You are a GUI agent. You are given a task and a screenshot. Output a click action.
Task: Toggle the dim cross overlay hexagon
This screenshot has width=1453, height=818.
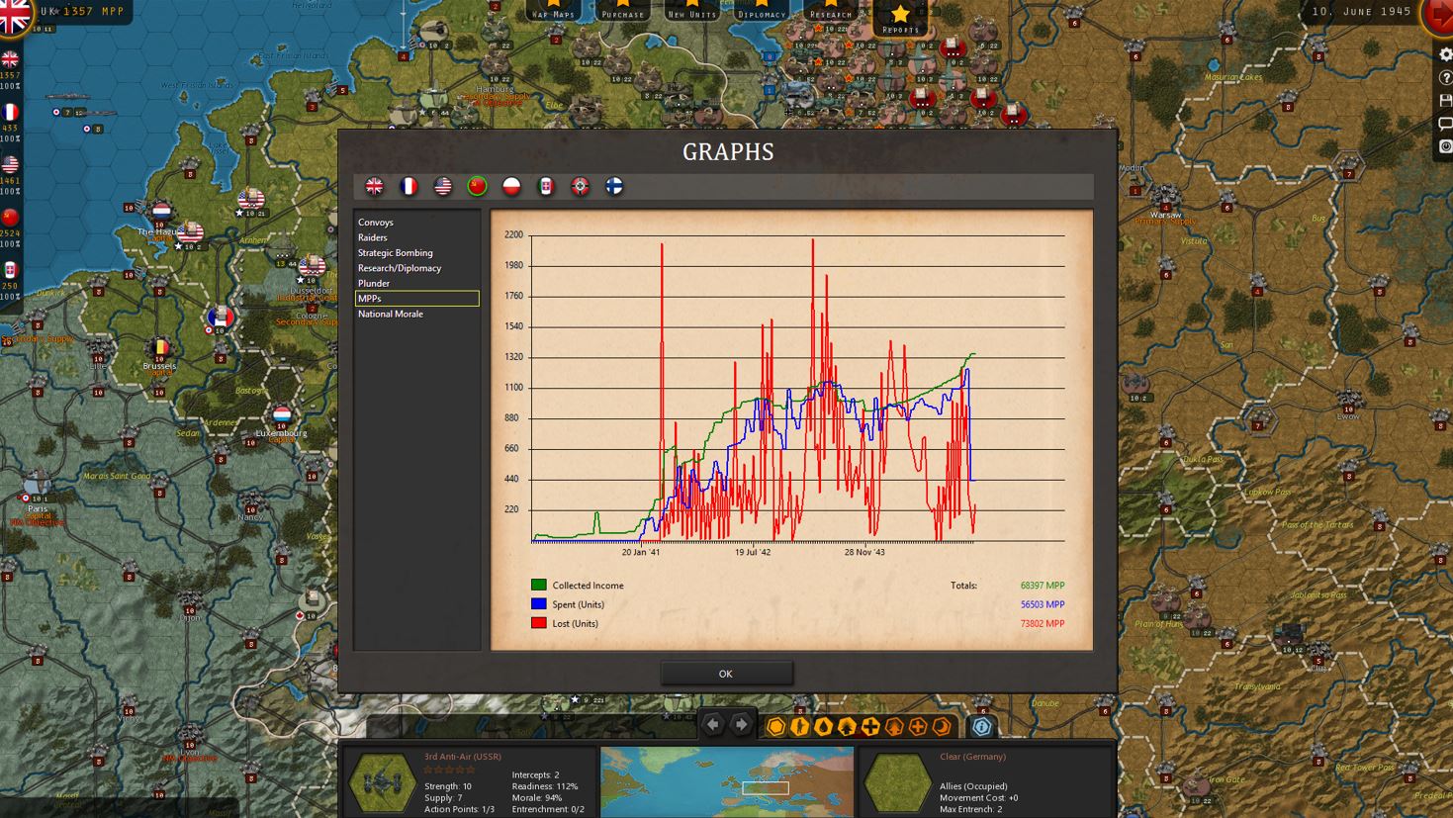pos(918,727)
